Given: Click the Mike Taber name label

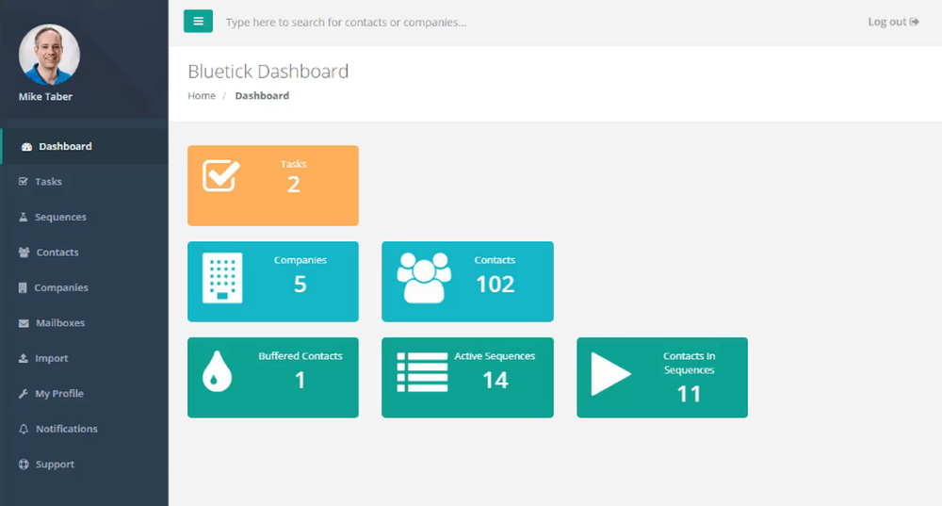Looking at the screenshot, I should (45, 97).
